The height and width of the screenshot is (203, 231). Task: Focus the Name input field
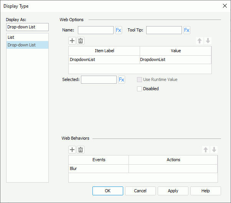pyautogui.click(x=96, y=30)
